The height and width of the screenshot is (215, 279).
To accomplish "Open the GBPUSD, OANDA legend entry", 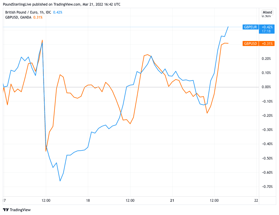I will coord(18,17).
